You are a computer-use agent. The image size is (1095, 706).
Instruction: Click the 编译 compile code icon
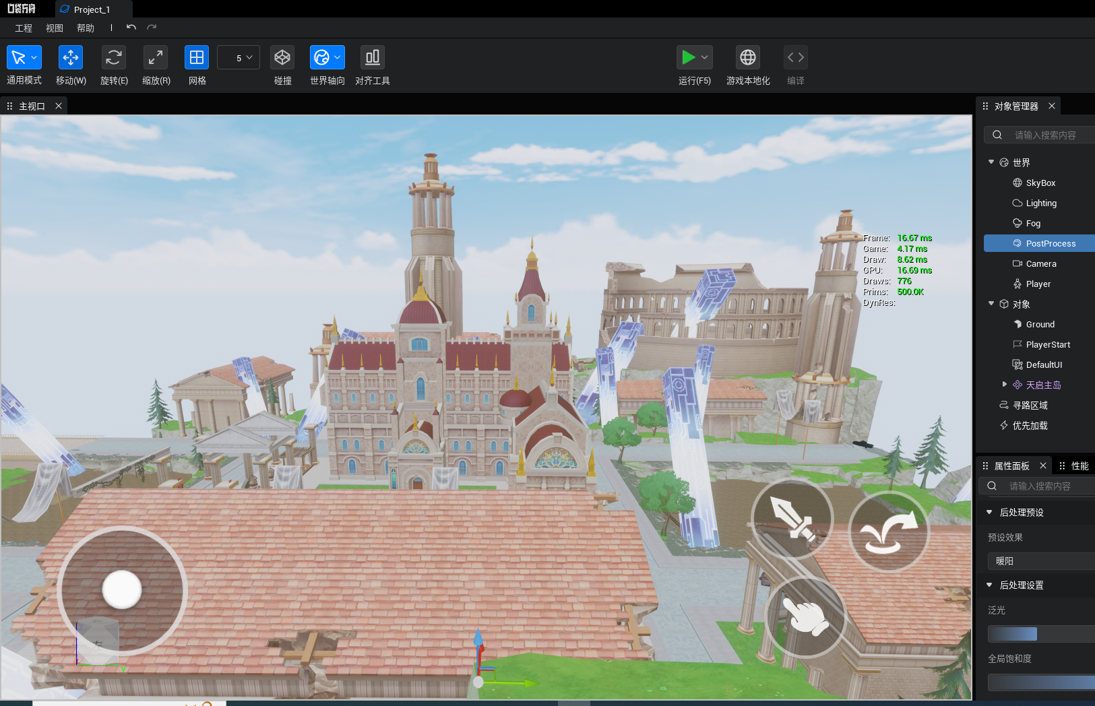coord(796,57)
